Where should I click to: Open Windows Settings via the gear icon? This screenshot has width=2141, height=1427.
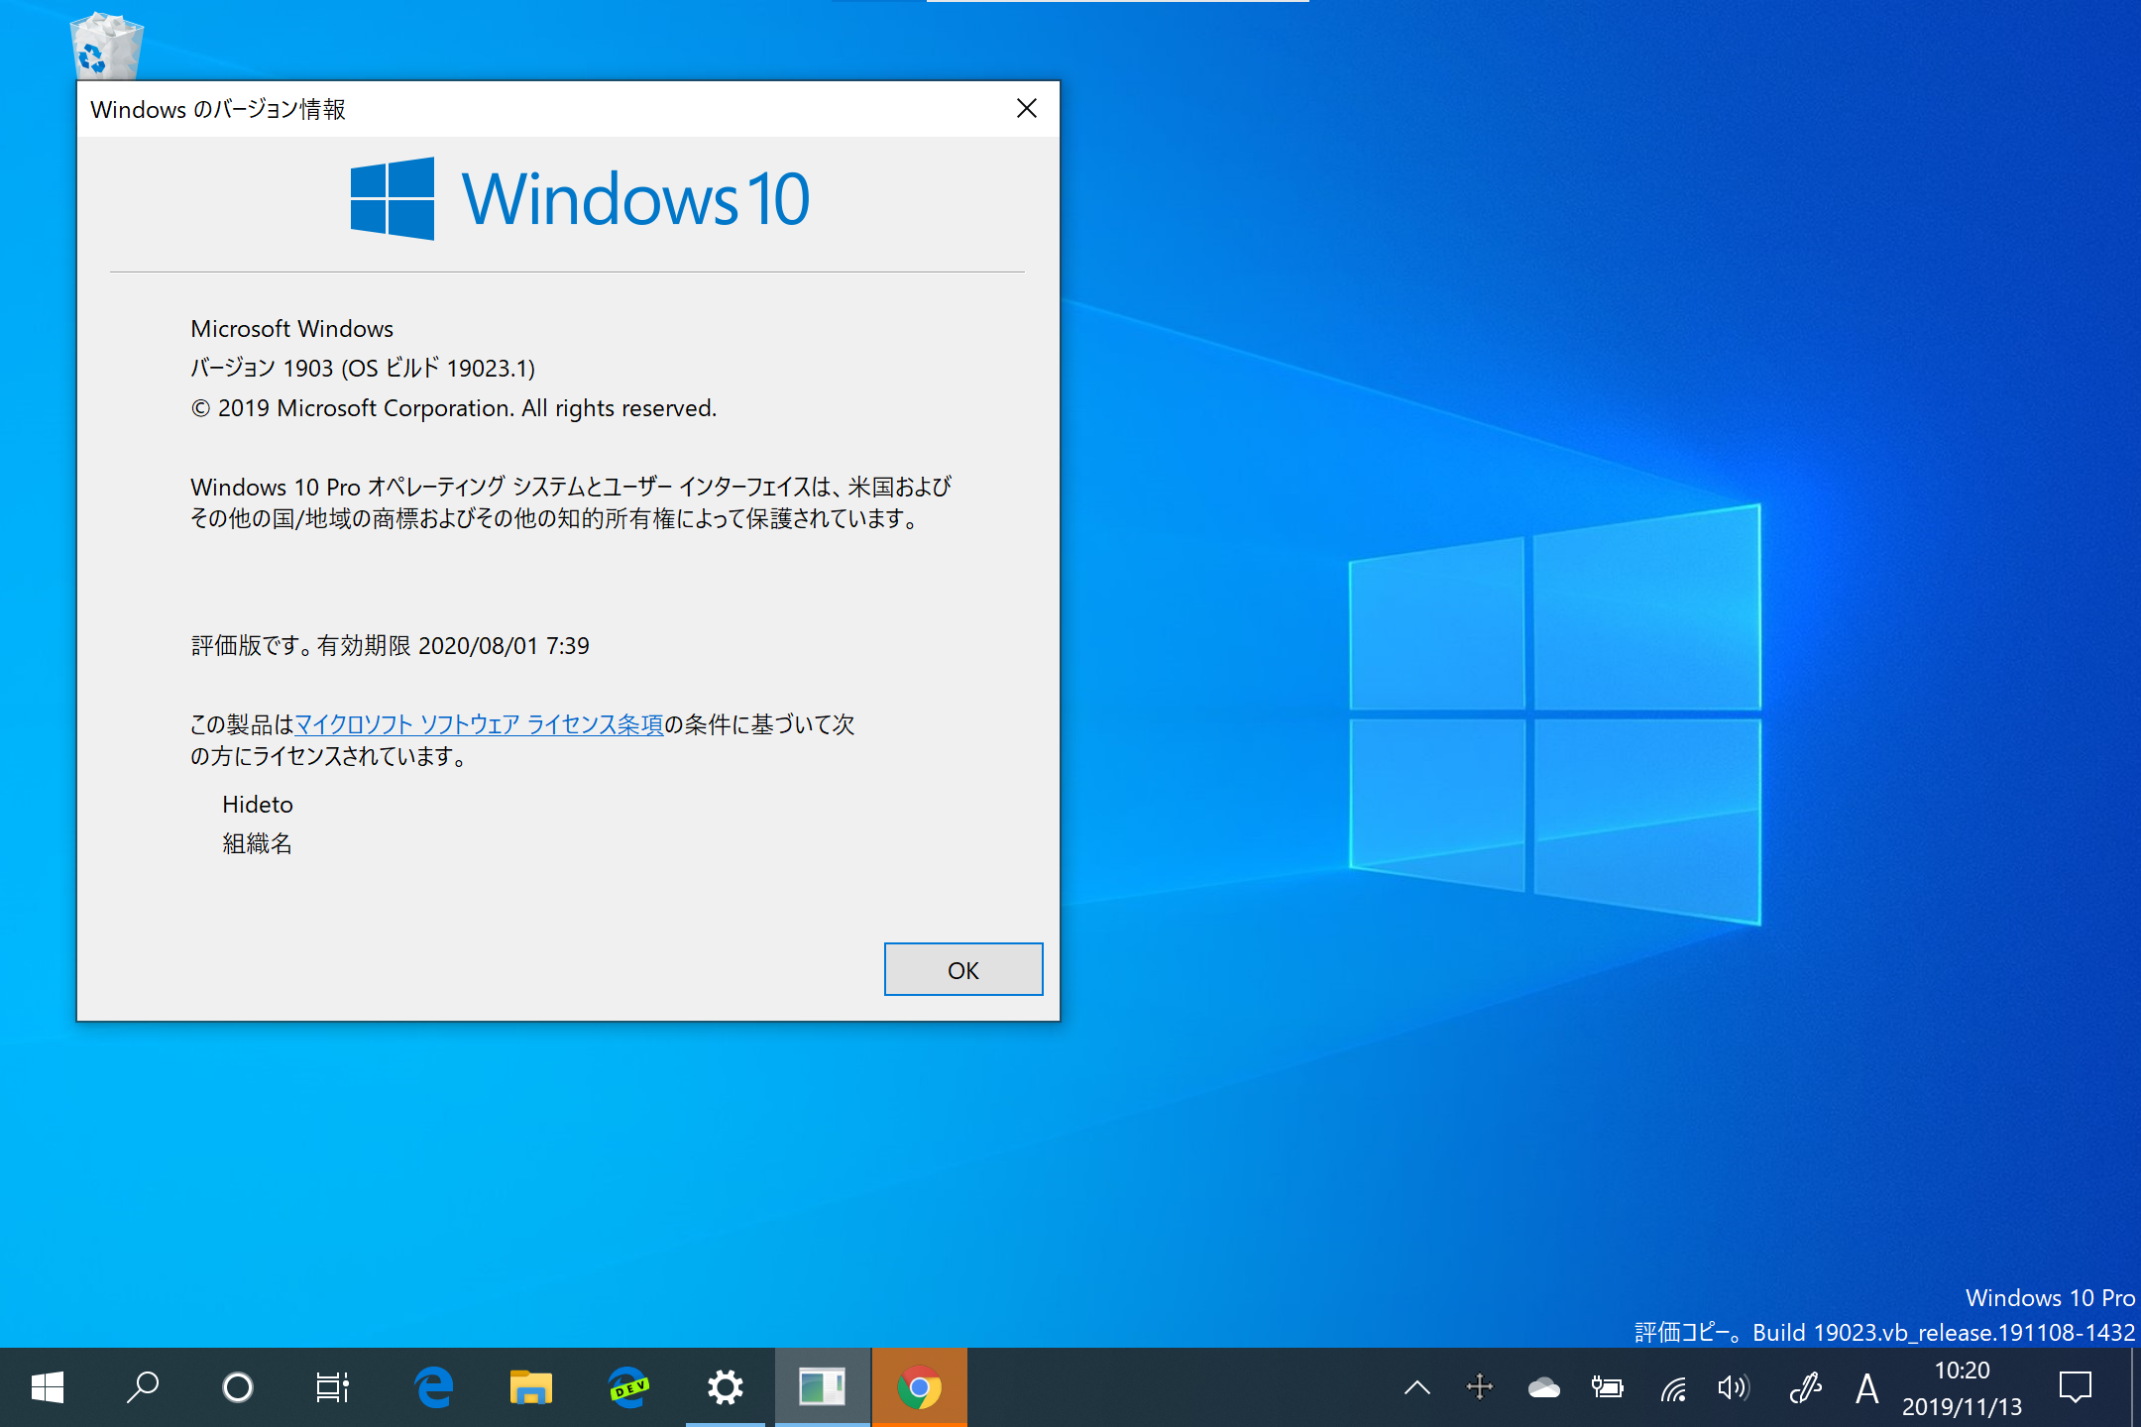click(725, 1387)
